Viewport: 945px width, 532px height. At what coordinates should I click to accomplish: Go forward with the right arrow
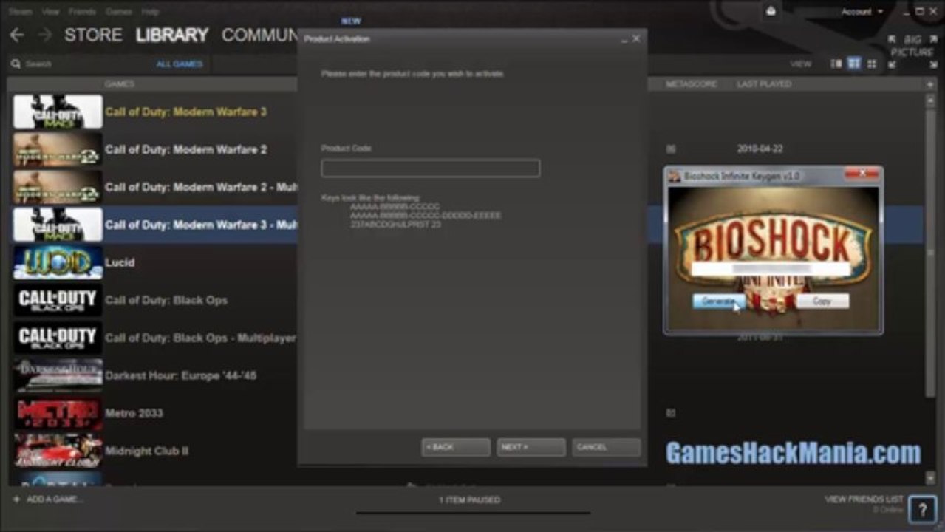pyautogui.click(x=45, y=35)
